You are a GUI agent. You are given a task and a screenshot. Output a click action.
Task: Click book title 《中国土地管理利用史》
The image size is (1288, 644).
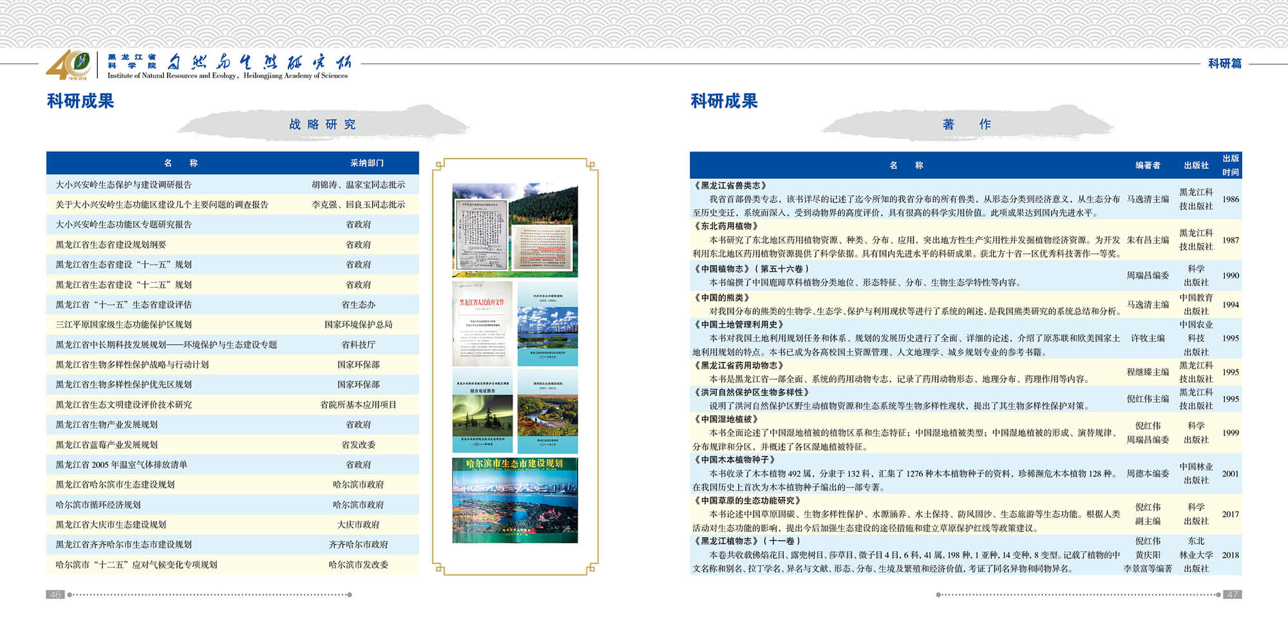click(739, 325)
